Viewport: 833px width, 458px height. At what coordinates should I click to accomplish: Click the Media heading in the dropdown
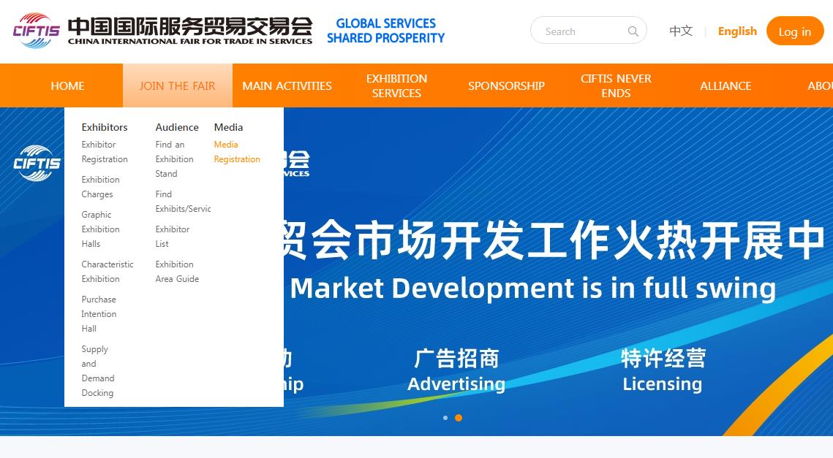click(228, 127)
